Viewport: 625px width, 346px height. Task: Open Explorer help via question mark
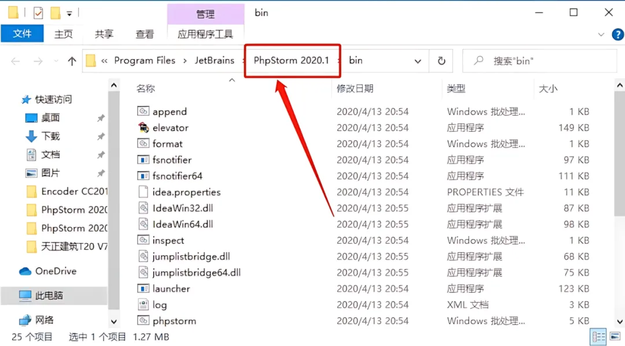(x=617, y=35)
